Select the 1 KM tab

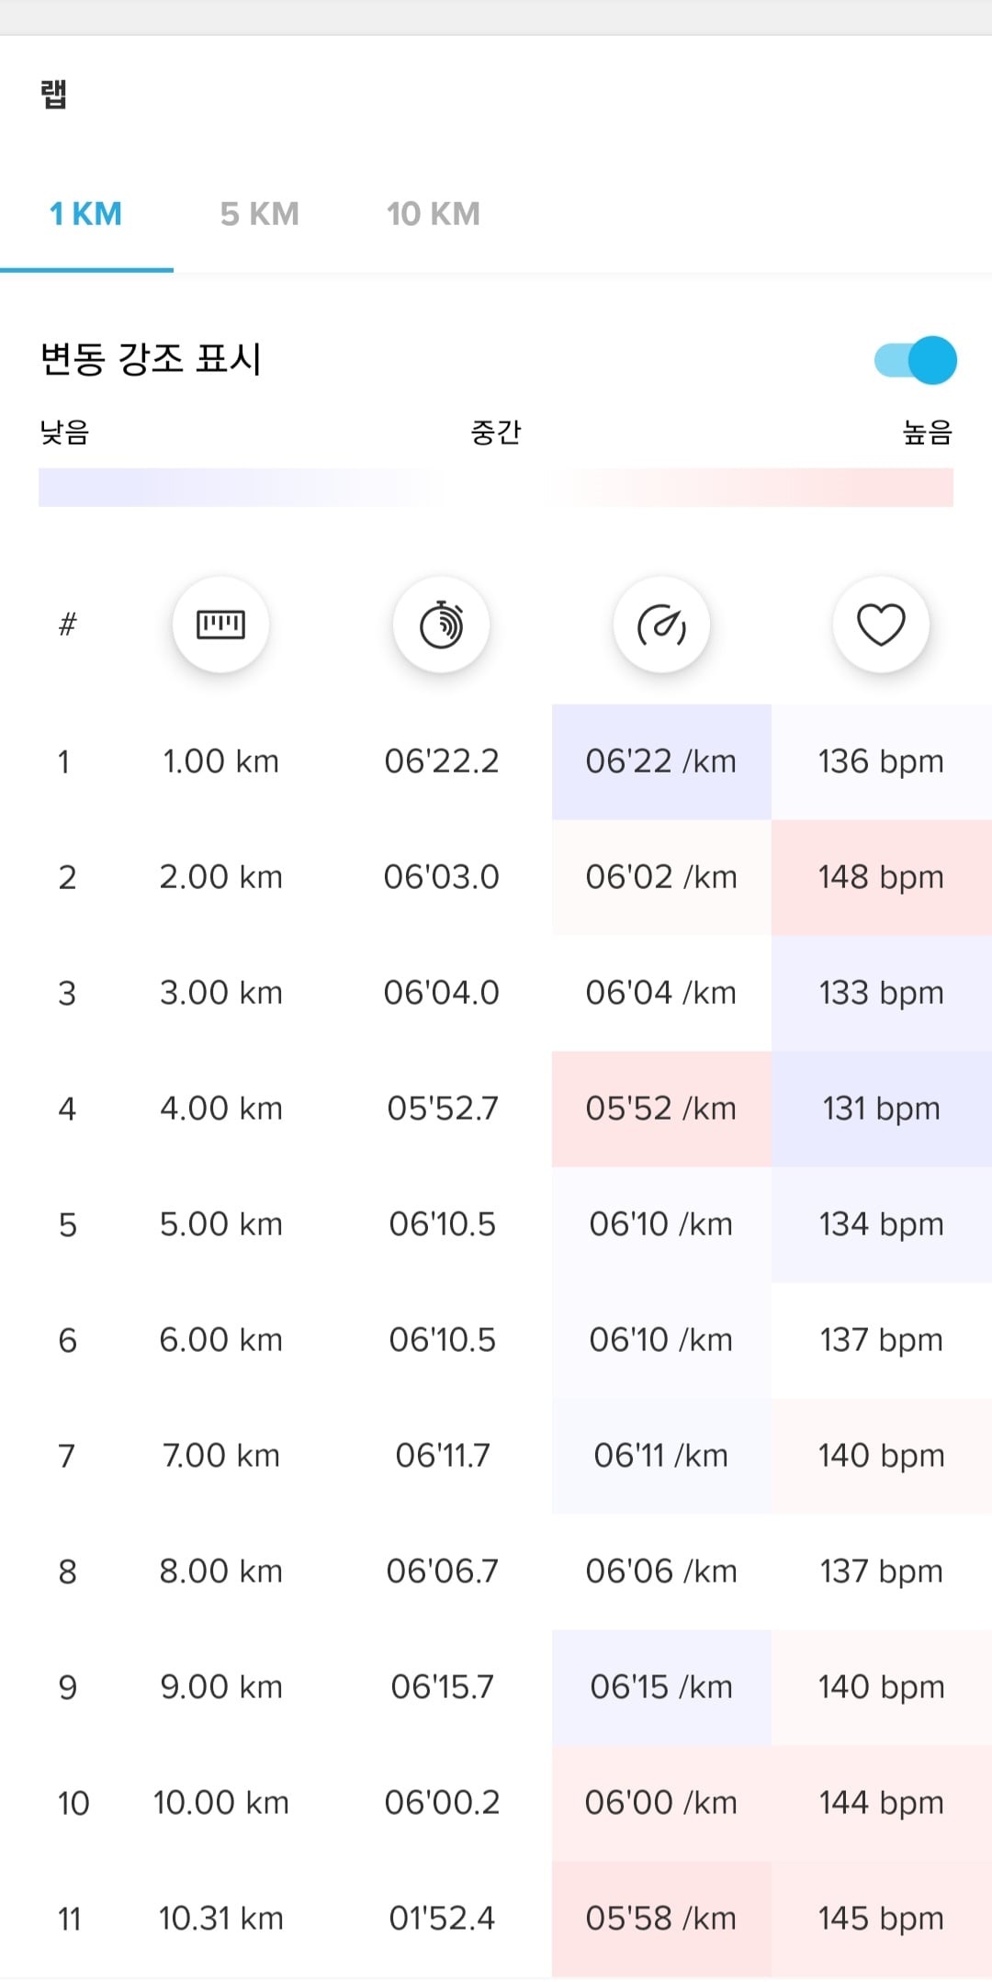86,214
